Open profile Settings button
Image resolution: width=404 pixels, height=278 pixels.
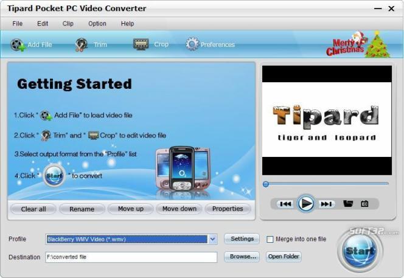click(x=242, y=239)
